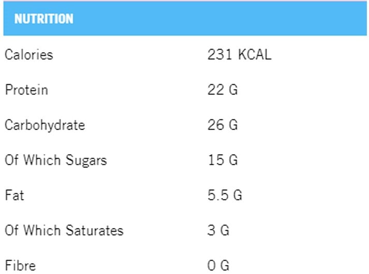369x274 pixels.
Task: Click the 22 G protein value
Action: 223,90
